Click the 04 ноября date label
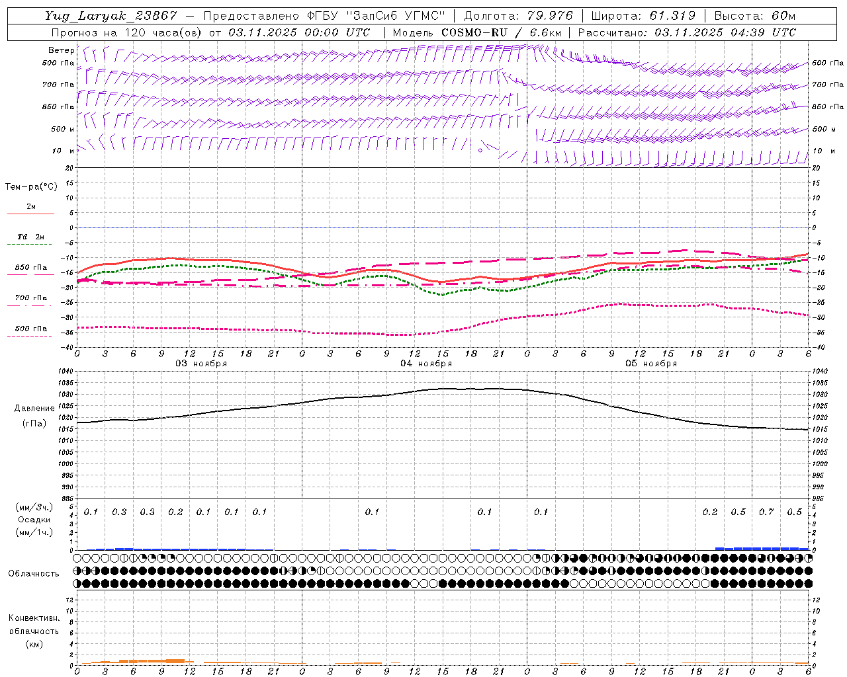The height and width of the screenshot is (677, 847). (x=426, y=364)
